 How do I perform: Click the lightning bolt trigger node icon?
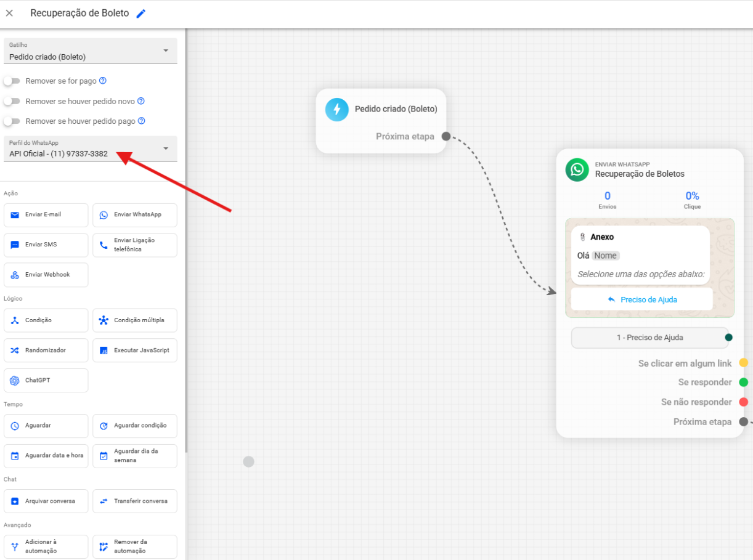(336, 110)
